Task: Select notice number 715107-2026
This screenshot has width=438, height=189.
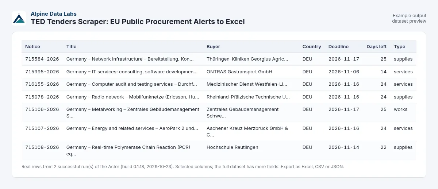Action: (x=42, y=128)
